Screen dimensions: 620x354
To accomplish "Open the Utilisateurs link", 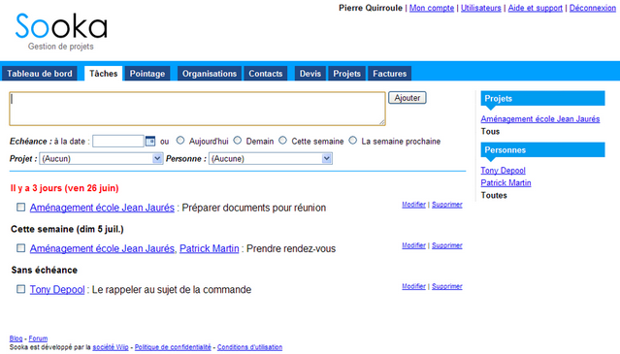I will 481,8.
